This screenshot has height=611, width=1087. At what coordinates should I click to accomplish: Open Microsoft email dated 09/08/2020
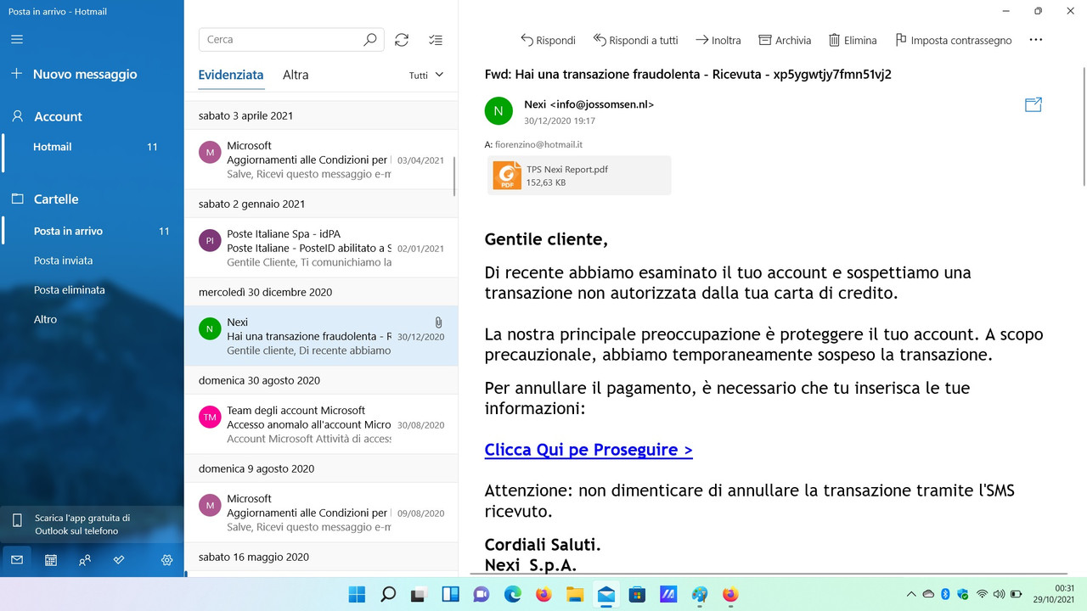pyautogui.click(x=321, y=513)
